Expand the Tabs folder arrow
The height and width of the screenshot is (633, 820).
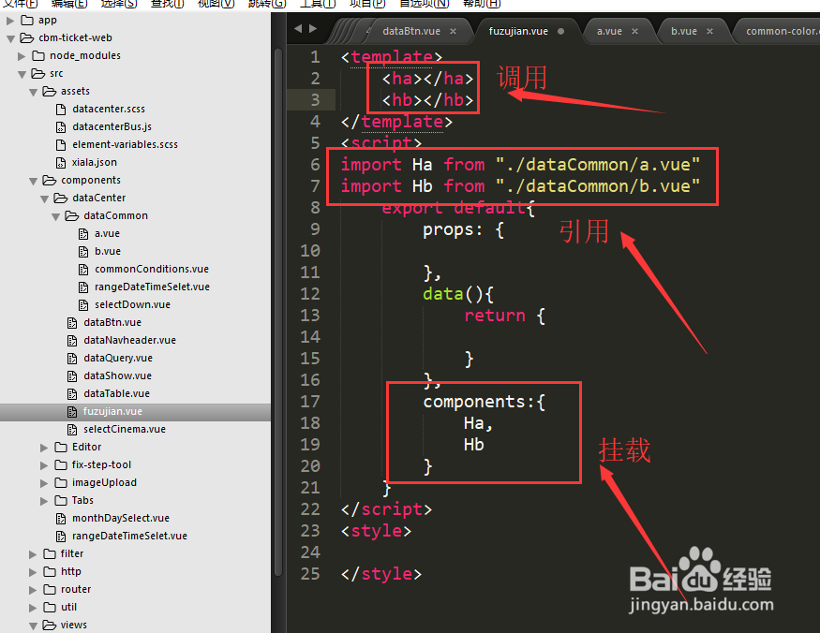pyautogui.click(x=44, y=501)
